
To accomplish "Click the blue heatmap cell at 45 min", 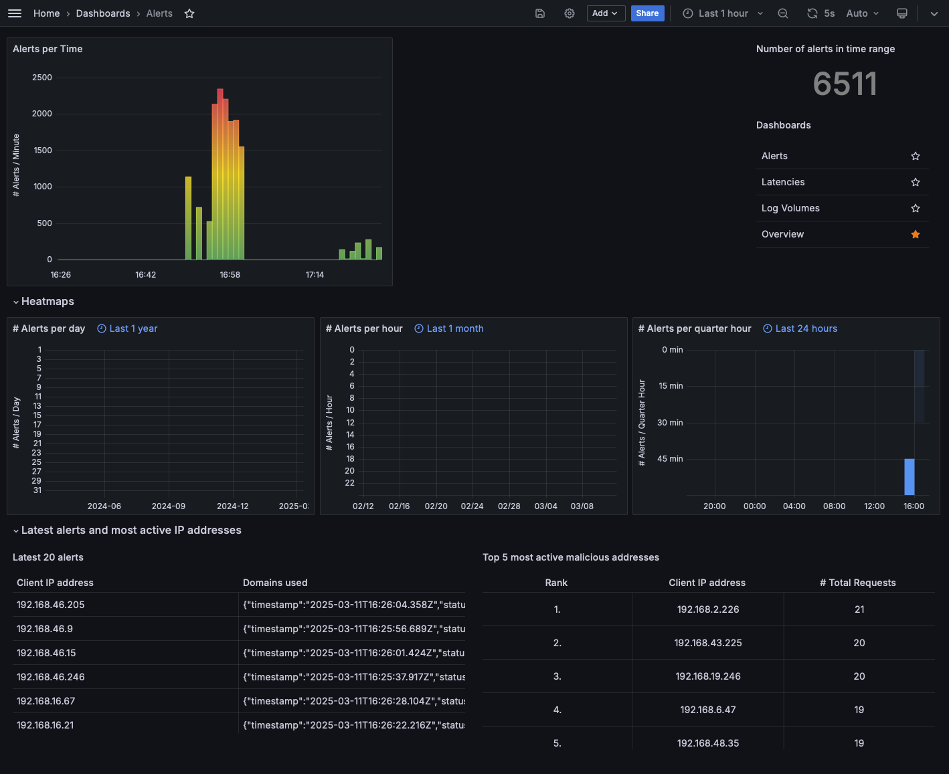I will pyautogui.click(x=910, y=476).
